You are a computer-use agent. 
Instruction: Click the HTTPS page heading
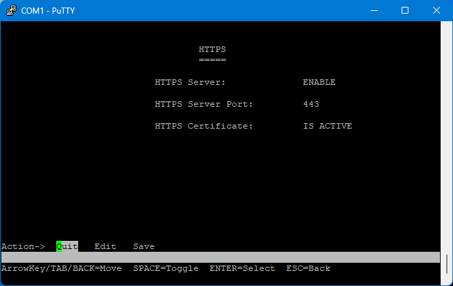click(212, 49)
